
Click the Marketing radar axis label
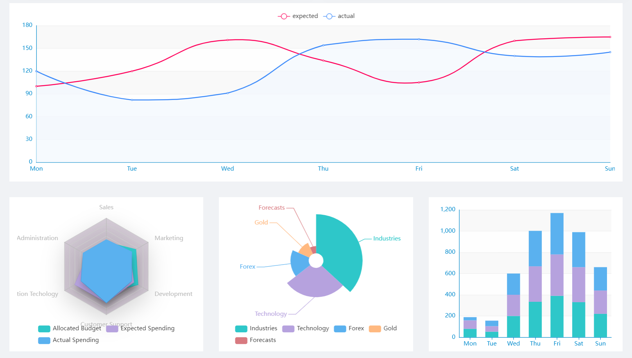point(169,238)
